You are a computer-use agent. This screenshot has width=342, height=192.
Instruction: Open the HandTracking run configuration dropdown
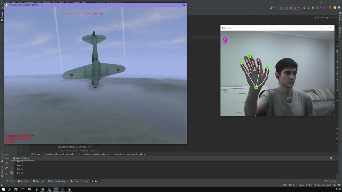point(289,8)
